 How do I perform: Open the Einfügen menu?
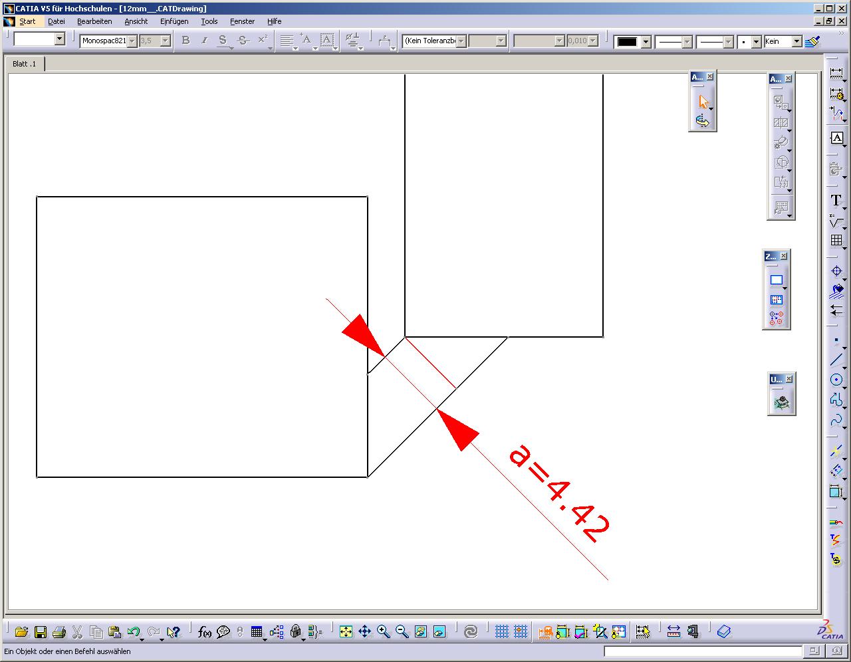[x=174, y=21]
